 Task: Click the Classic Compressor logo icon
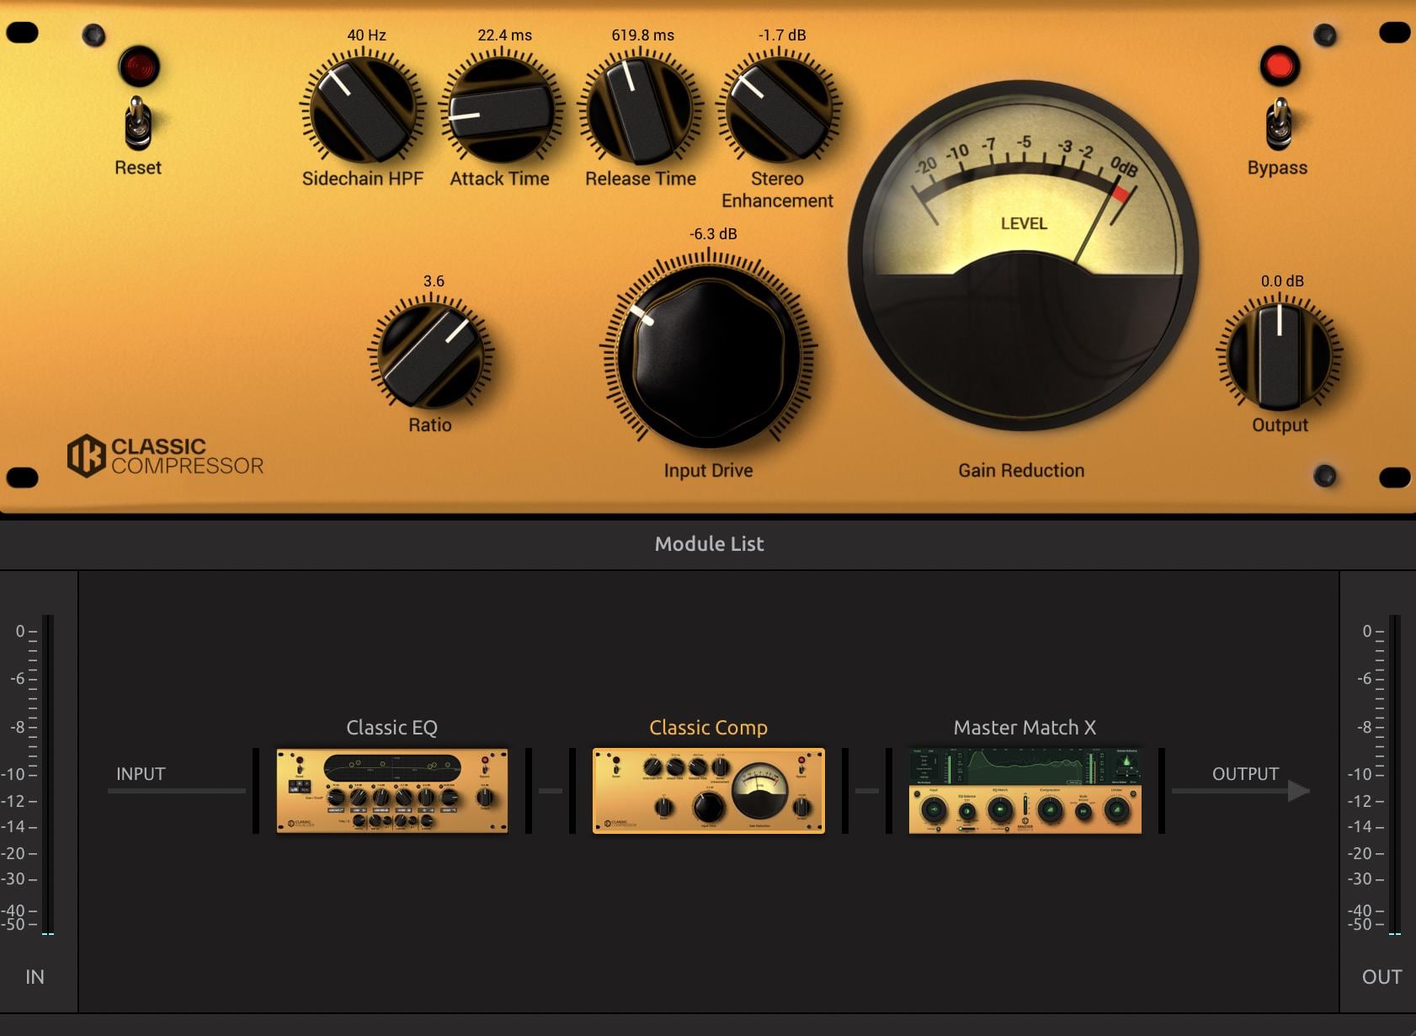click(x=86, y=456)
